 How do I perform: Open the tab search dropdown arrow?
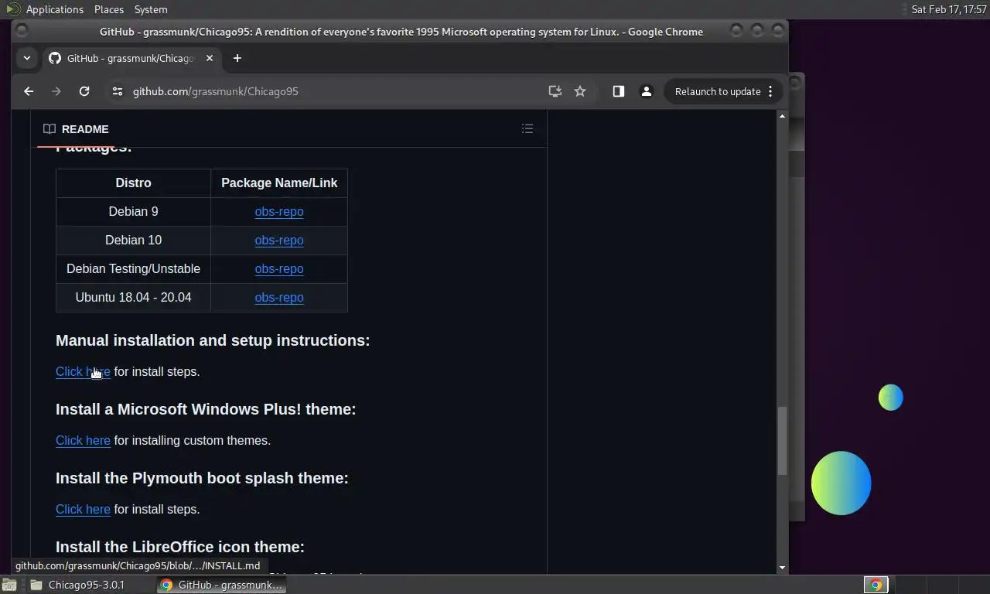pyautogui.click(x=27, y=58)
